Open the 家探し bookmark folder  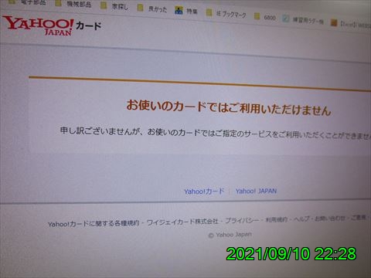click(114, 6)
